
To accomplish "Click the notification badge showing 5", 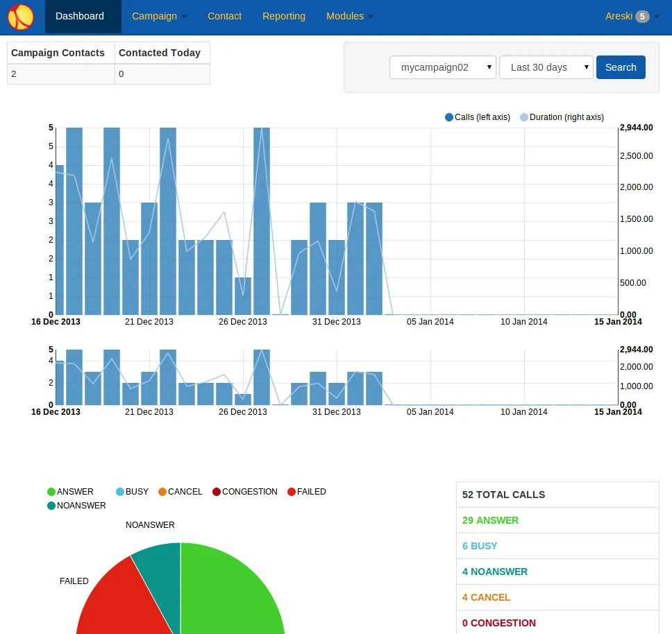I will [x=642, y=16].
